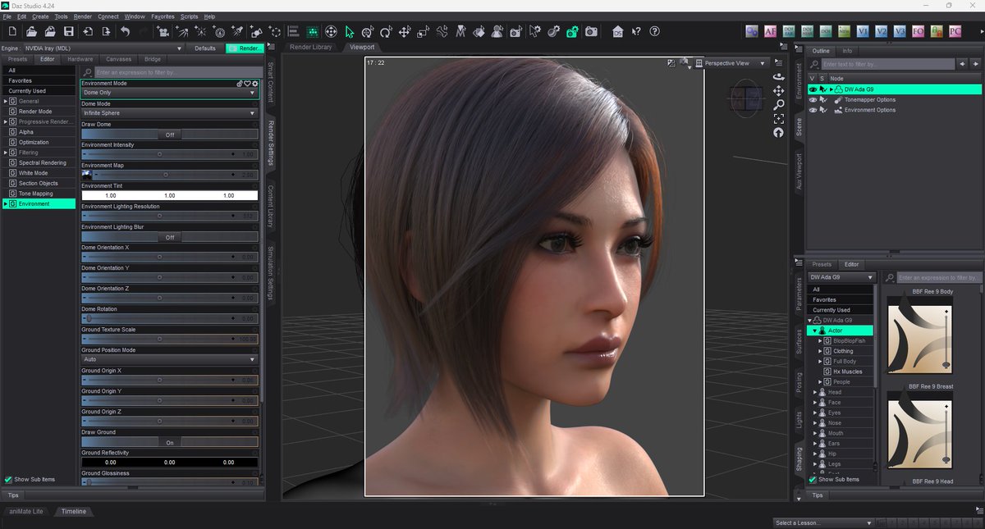
Task: Open the Render menu in menu bar
Action: [83, 16]
